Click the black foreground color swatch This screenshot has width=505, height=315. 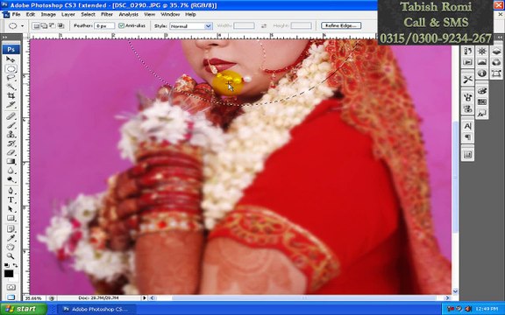click(9, 274)
